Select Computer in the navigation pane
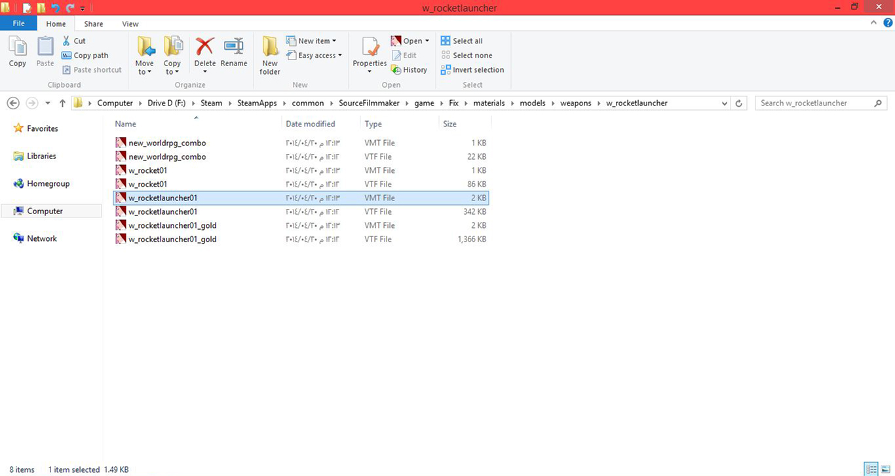The image size is (895, 476). pos(51,211)
